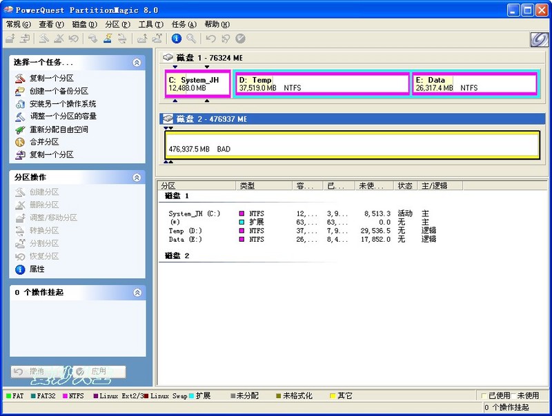Viewport: 552px width, 416px height.
Task: Select the Temp (D:) row in list
Action: tap(303, 231)
